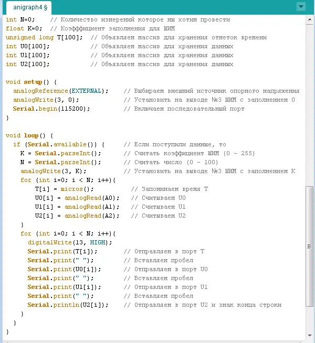This screenshot has height=343, width=315.
Task: Click 'if (Serial.available()) {' line
Action: click(59, 145)
